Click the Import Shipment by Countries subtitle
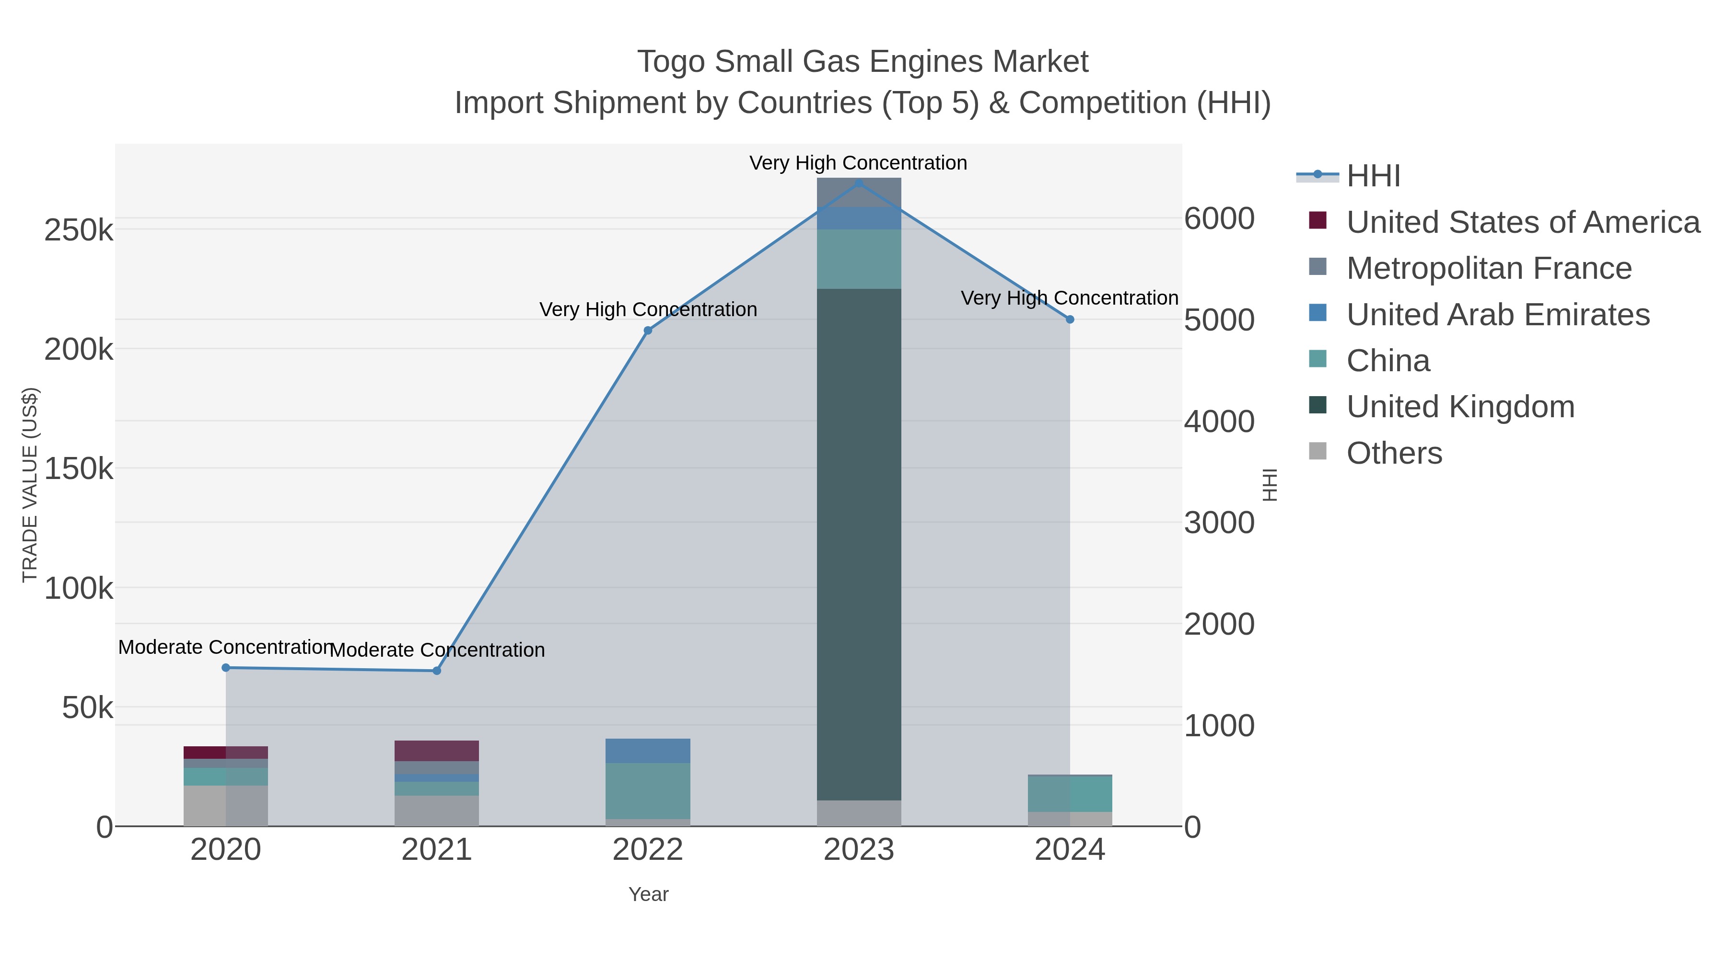Viewport: 1726px width, 970px height. (863, 103)
